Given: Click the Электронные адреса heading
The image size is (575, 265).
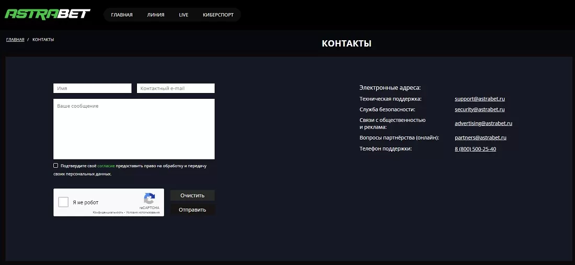Looking at the screenshot, I should coord(390,88).
